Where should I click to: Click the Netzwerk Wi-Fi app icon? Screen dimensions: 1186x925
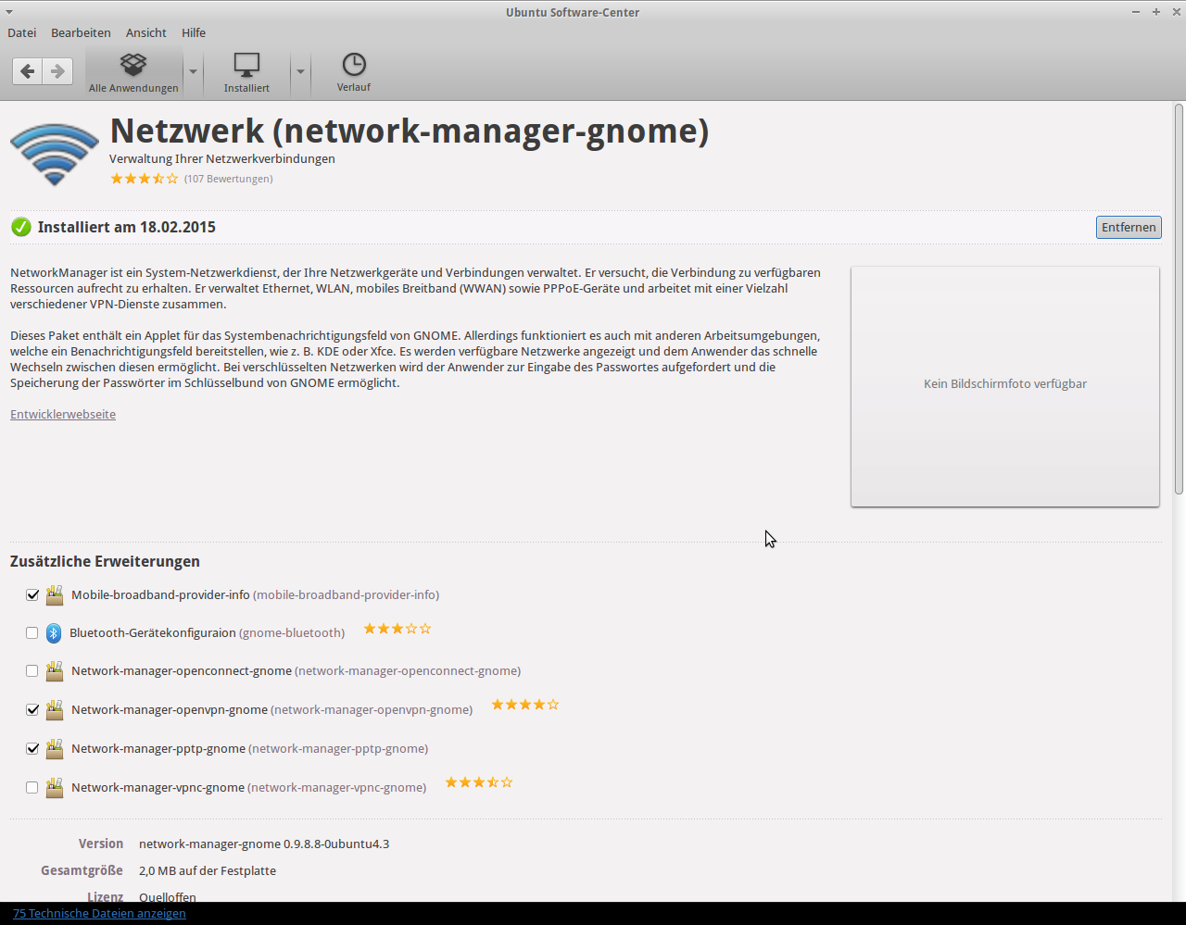click(x=55, y=154)
